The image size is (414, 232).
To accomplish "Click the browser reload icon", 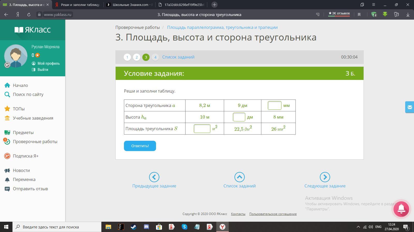I will pyautogui.click(x=29, y=15).
